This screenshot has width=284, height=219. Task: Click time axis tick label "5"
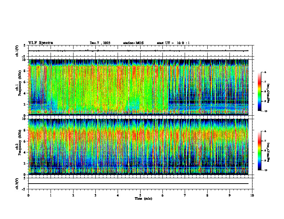(x=140, y=195)
